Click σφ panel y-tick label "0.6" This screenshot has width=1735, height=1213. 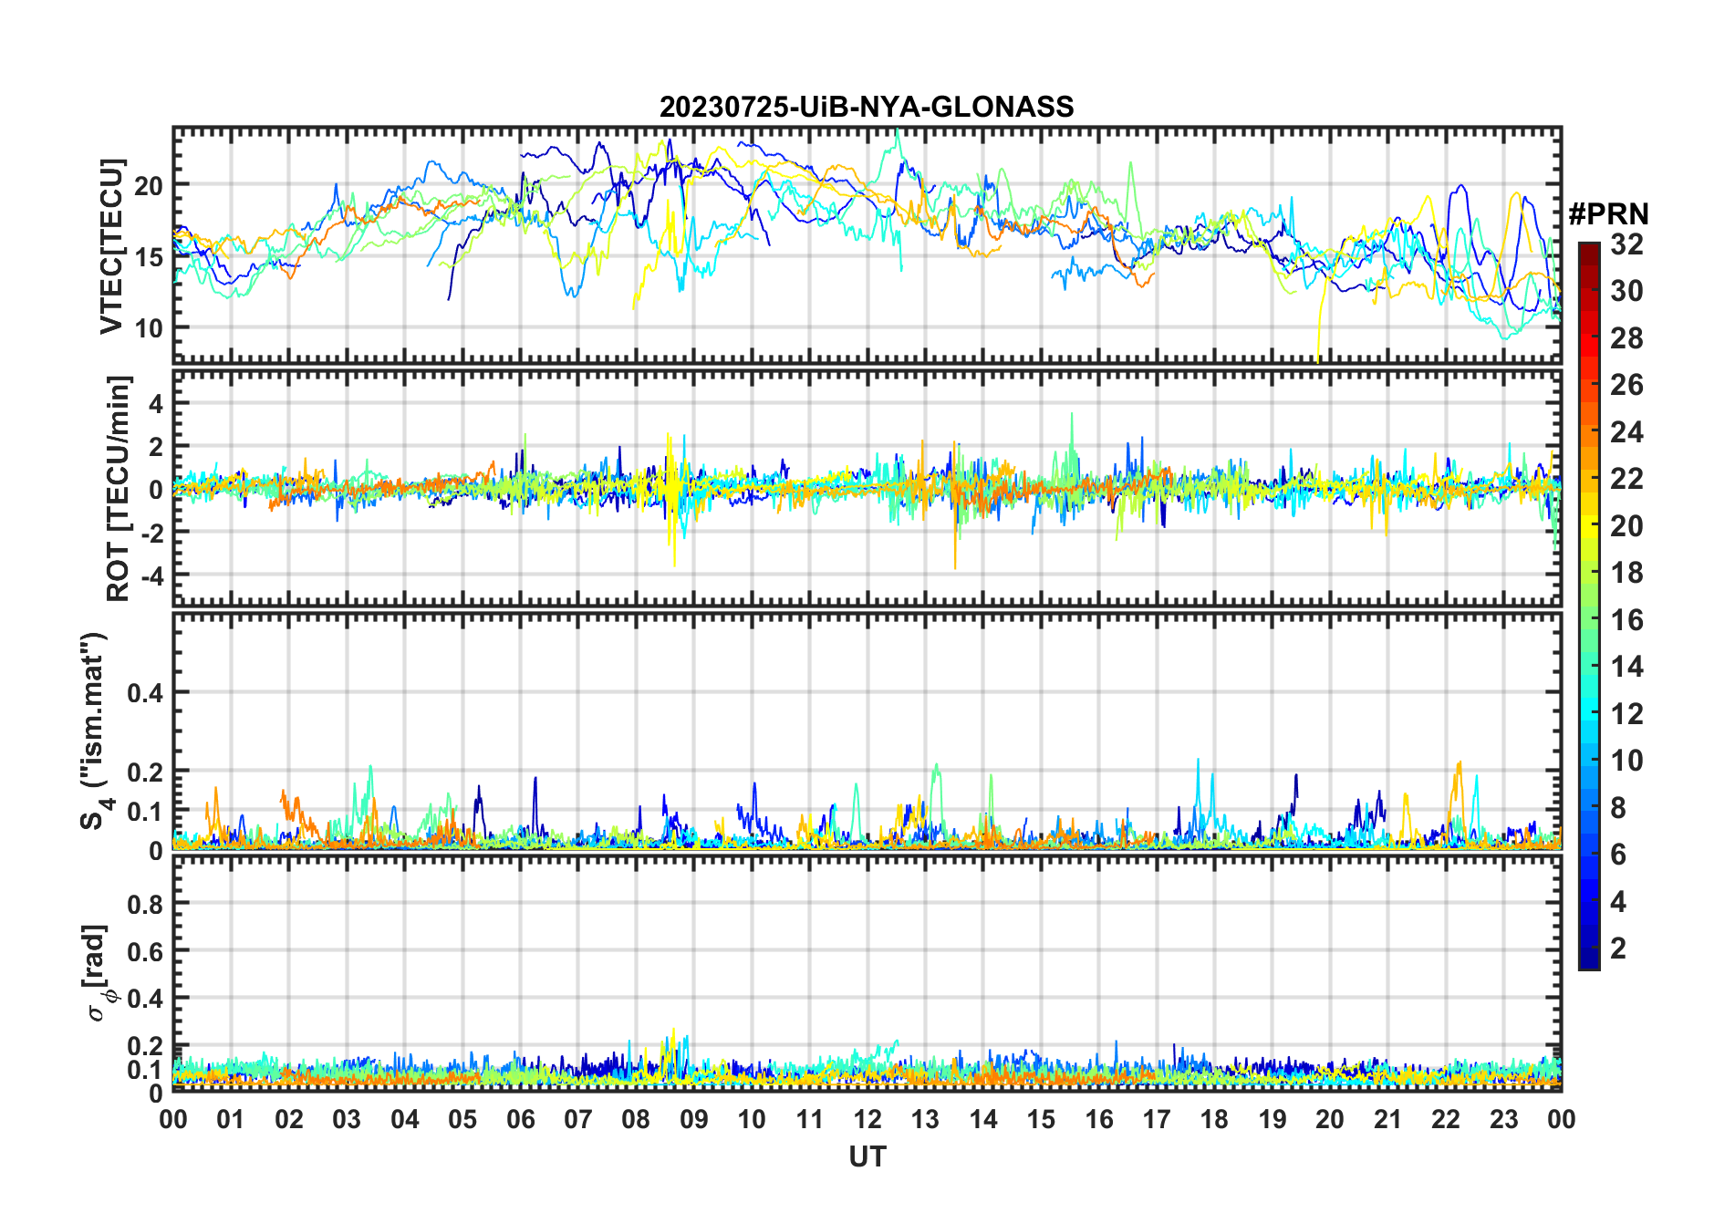(145, 951)
